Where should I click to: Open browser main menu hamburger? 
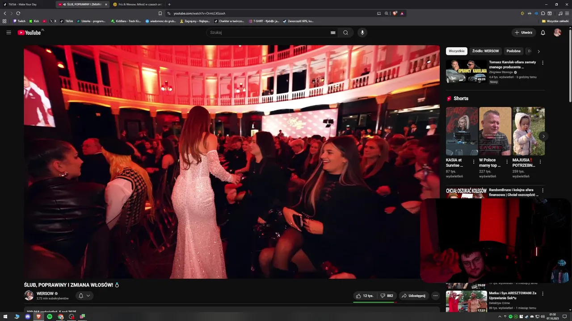(x=567, y=13)
